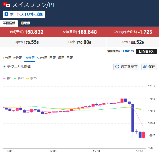Click the High price 170.806
Screen dimensions: 159x153
point(84,42)
